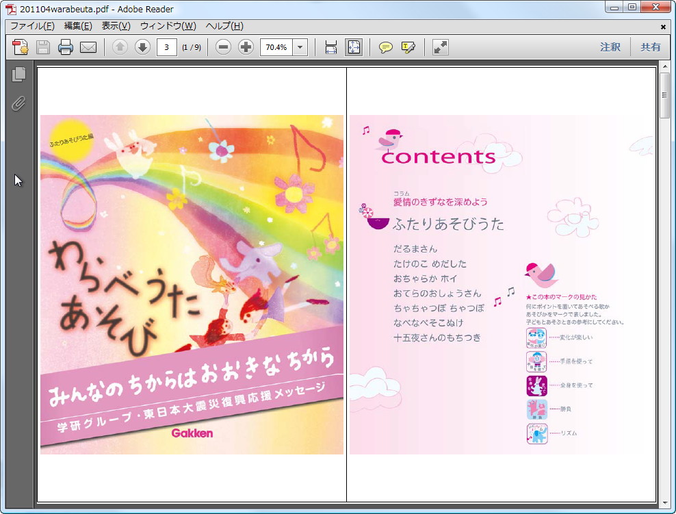The height and width of the screenshot is (514, 676).
Task: Click the Adobe Reader PDF title icon
Action: click(x=11, y=9)
